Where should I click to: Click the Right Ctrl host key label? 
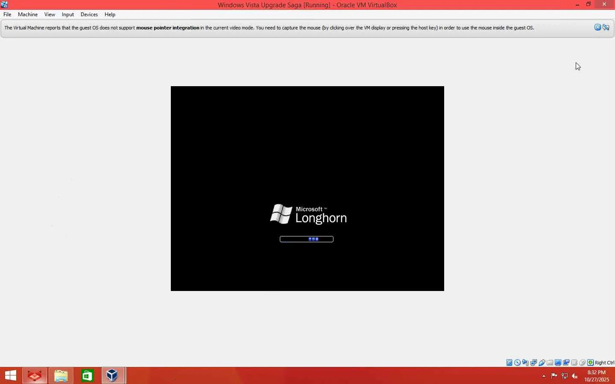tap(604, 363)
